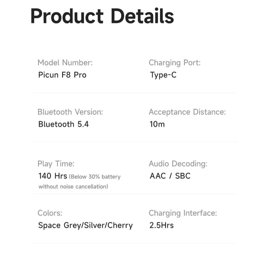This screenshot has height=254, width=266.
Task: Click the Bluetooth 5.4 value
Action: tap(63, 124)
